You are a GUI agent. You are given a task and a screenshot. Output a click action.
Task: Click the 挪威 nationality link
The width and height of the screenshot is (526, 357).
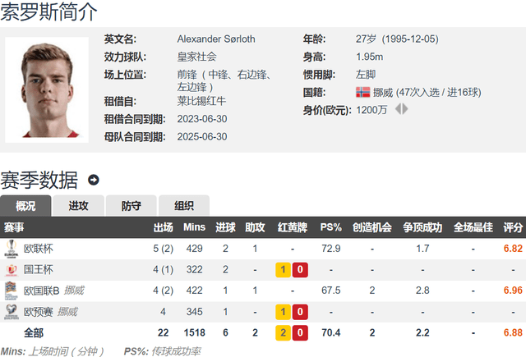(x=383, y=92)
